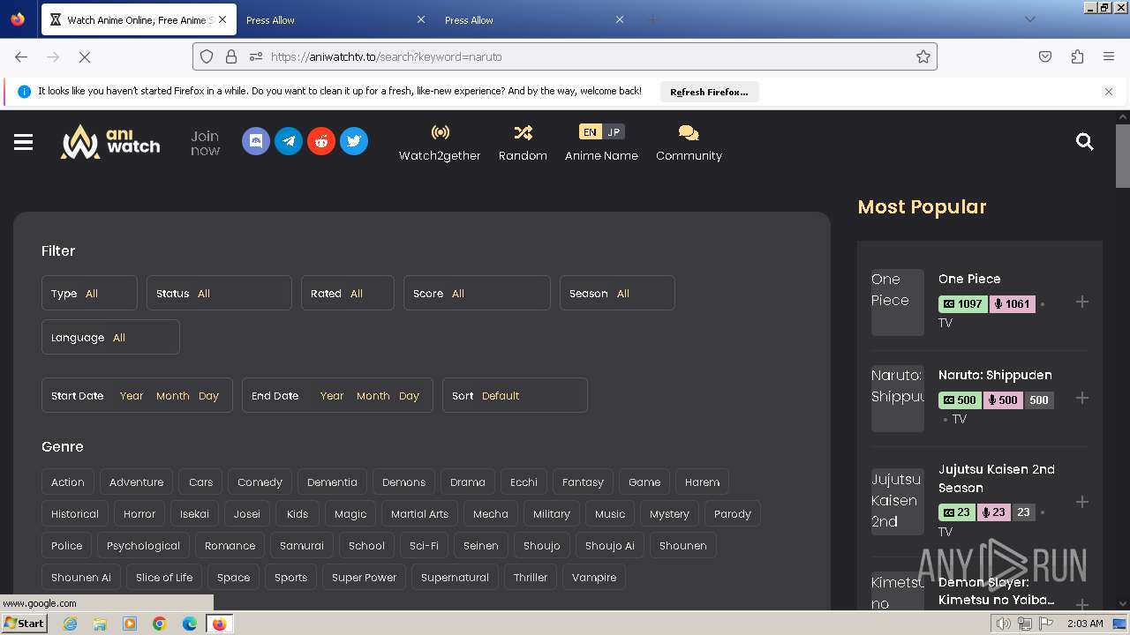The width and height of the screenshot is (1130, 635).
Task: Toggle the Adventure genre filter
Action: 136,482
